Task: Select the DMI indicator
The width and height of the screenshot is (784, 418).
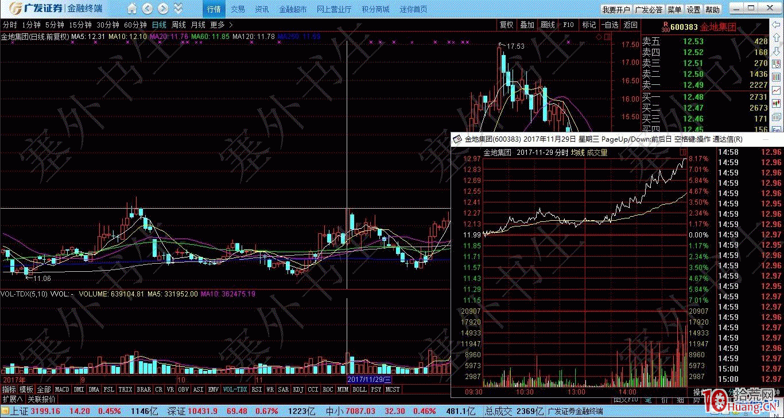Action: 79,389
